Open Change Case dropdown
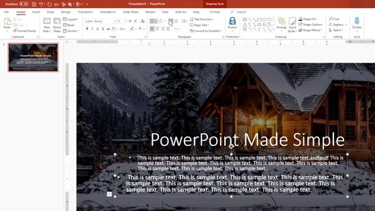 pos(122,29)
